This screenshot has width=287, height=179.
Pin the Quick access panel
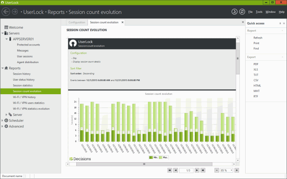click(x=280, y=23)
